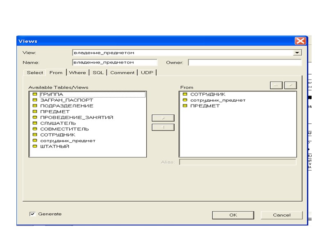Select СОТРУДНИК in Available Tables list

(x=58, y=135)
